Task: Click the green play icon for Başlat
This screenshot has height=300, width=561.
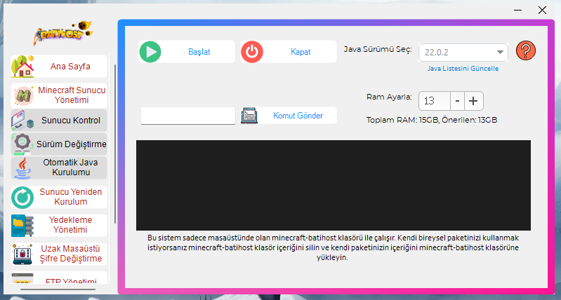Action: 150,52
